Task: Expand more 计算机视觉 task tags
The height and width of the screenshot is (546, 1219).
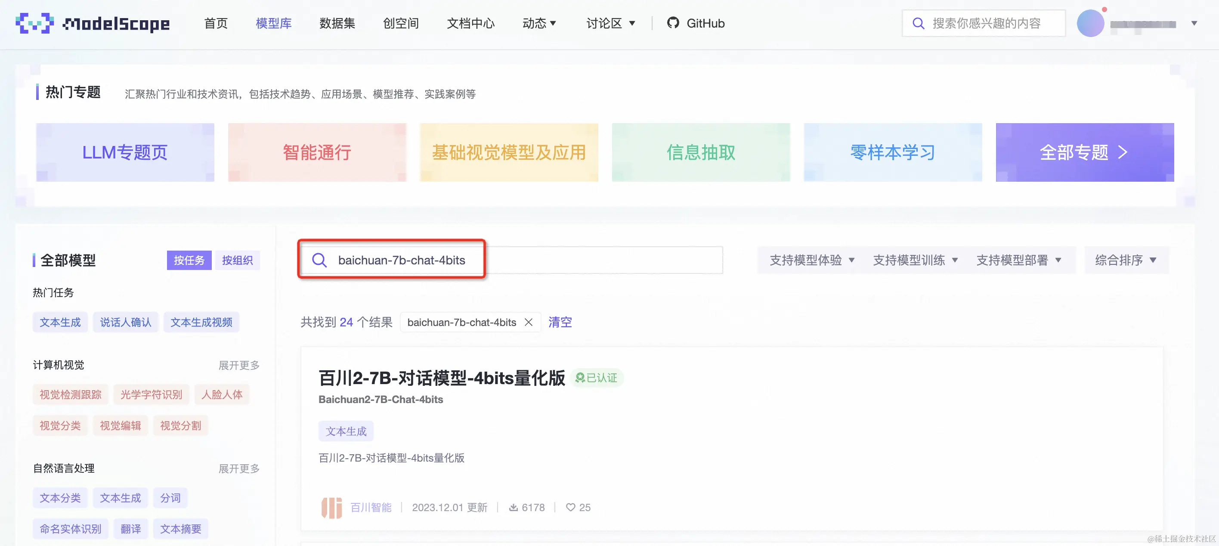Action: pos(238,365)
